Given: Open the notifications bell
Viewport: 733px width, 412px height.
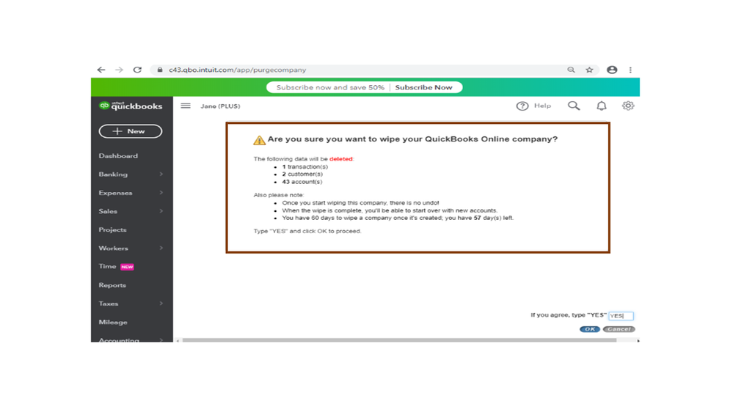Looking at the screenshot, I should click(602, 106).
